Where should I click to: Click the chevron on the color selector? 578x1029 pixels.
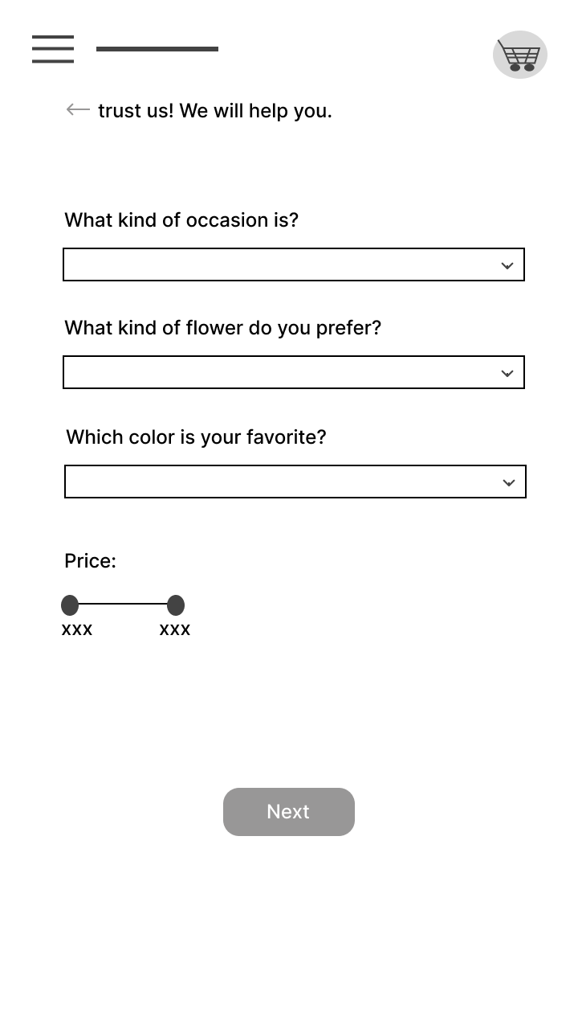point(508,482)
